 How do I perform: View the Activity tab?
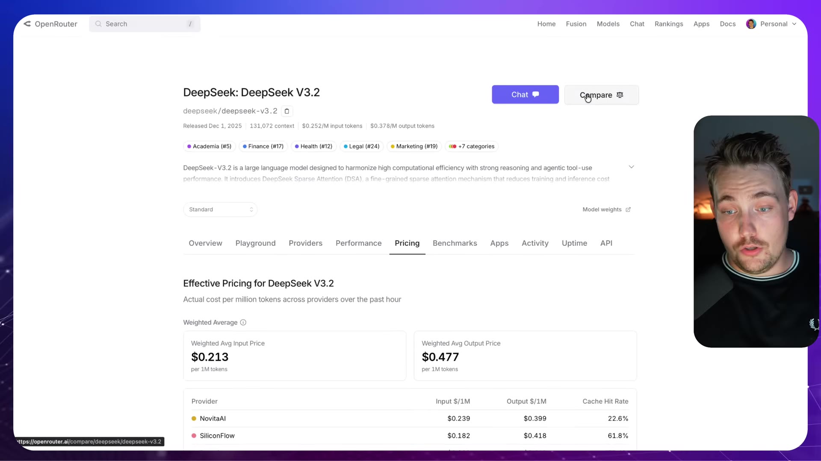535,243
